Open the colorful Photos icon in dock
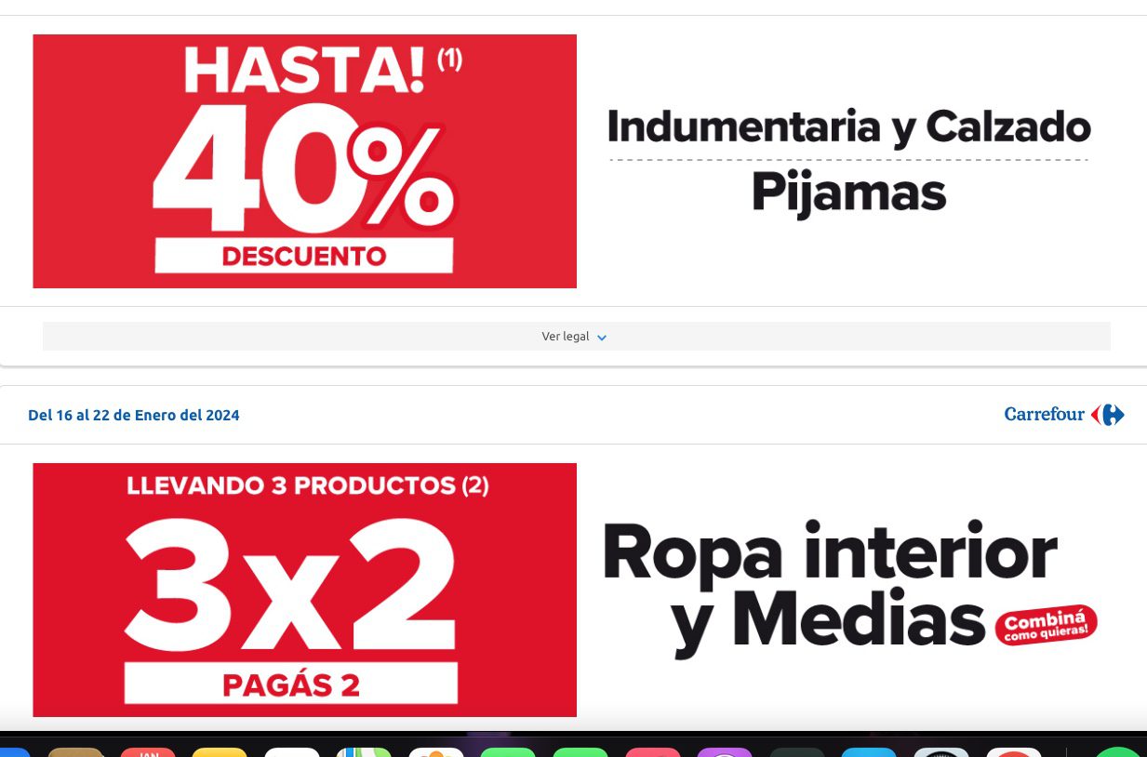 coord(436,751)
